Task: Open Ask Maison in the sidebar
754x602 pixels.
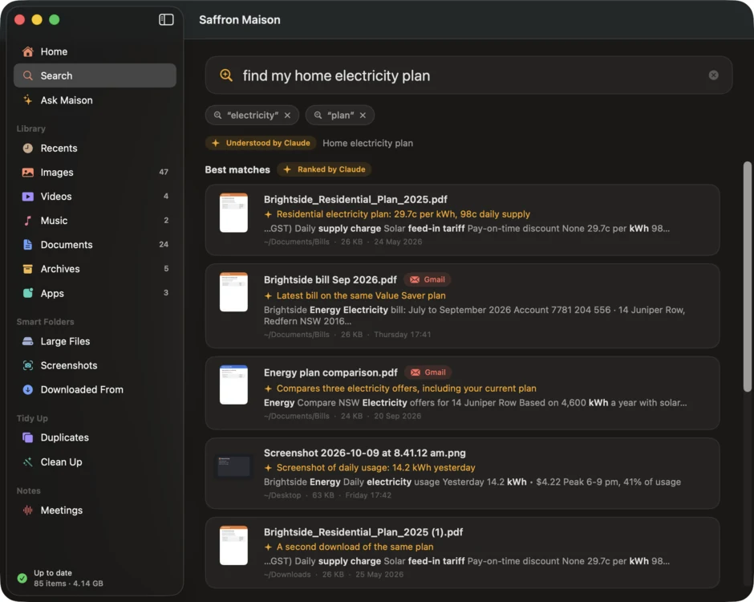Action: point(95,100)
